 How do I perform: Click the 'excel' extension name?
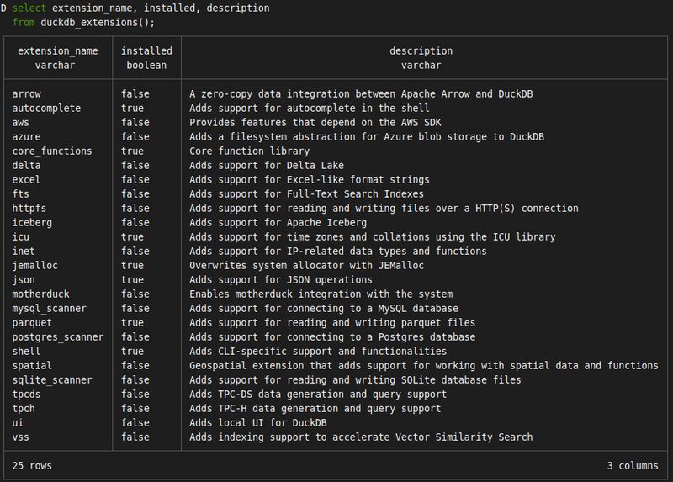click(x=27, y=180)
